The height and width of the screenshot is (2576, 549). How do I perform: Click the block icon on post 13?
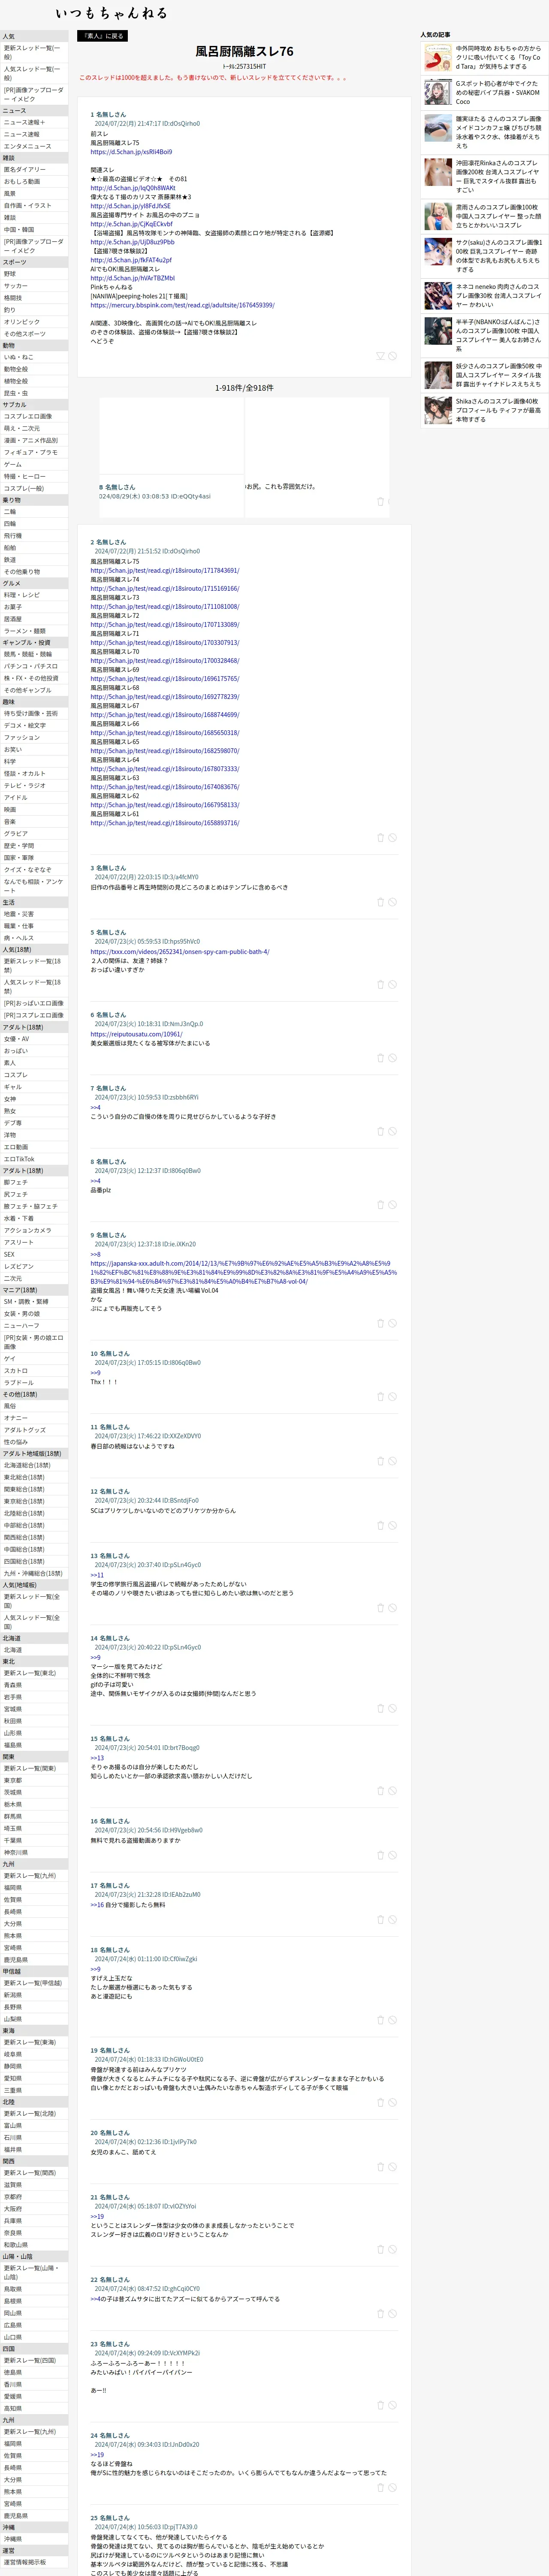[x=392, y=1608]
